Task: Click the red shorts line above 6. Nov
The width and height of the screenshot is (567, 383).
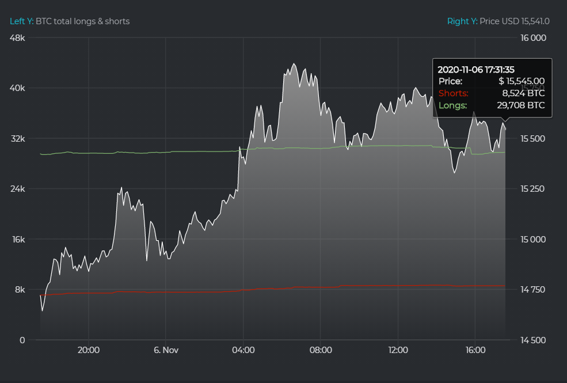Action: point(166,292)
